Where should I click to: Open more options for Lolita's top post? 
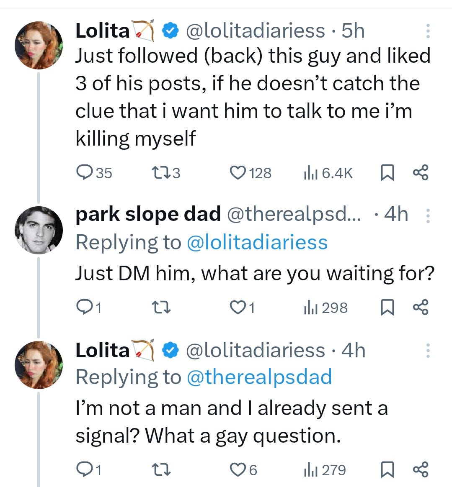coord(428,31)
